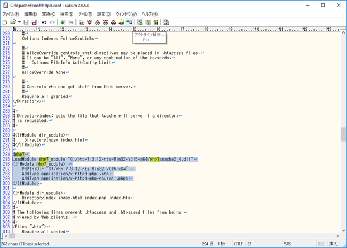Click line number 302 in gutter
The height and width of the screenshot is (248, 347).
6,193
